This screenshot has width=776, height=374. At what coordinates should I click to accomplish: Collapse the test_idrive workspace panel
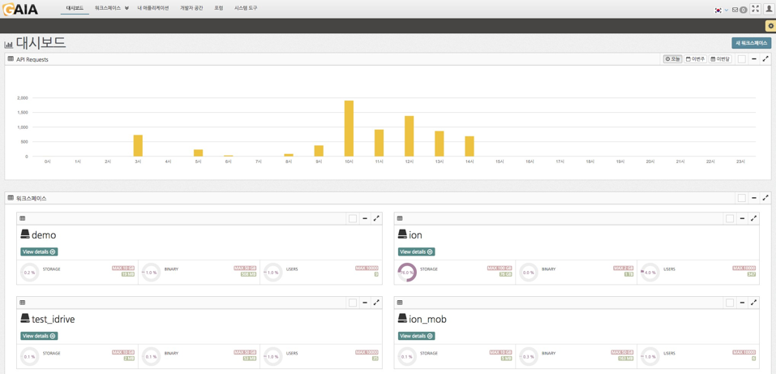click(365, 303)
